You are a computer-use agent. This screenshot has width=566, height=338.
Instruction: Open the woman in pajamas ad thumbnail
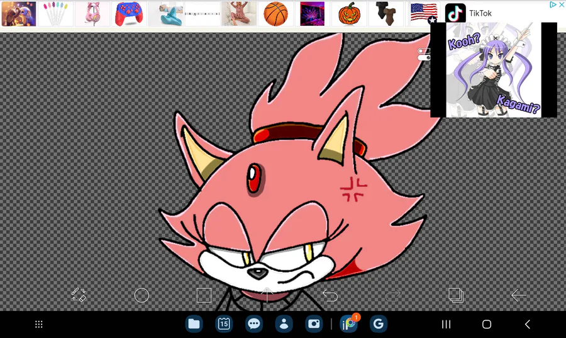(x=239, y=14)
